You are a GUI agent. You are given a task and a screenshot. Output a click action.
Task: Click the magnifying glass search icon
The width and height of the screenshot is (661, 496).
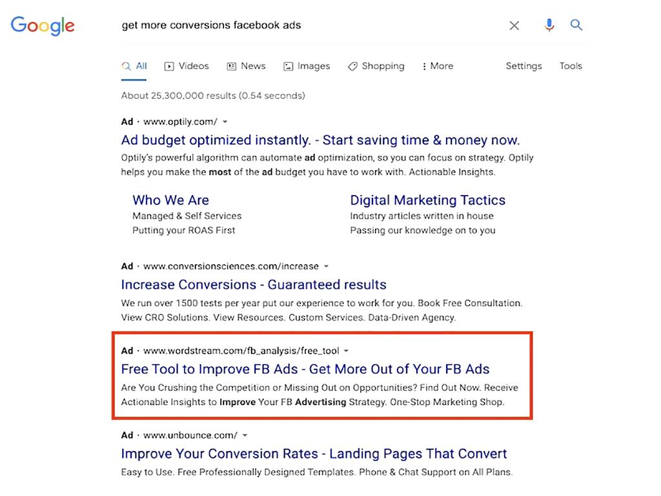(x=576, y=25)
